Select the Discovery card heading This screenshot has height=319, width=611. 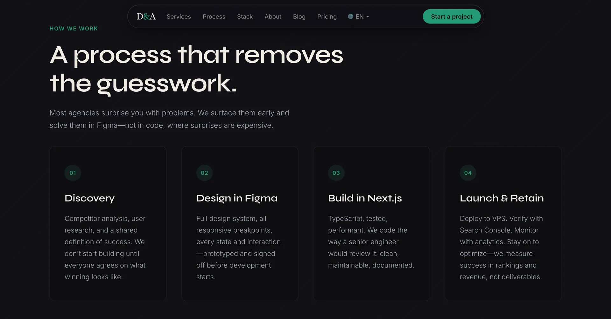pos(89,198)
